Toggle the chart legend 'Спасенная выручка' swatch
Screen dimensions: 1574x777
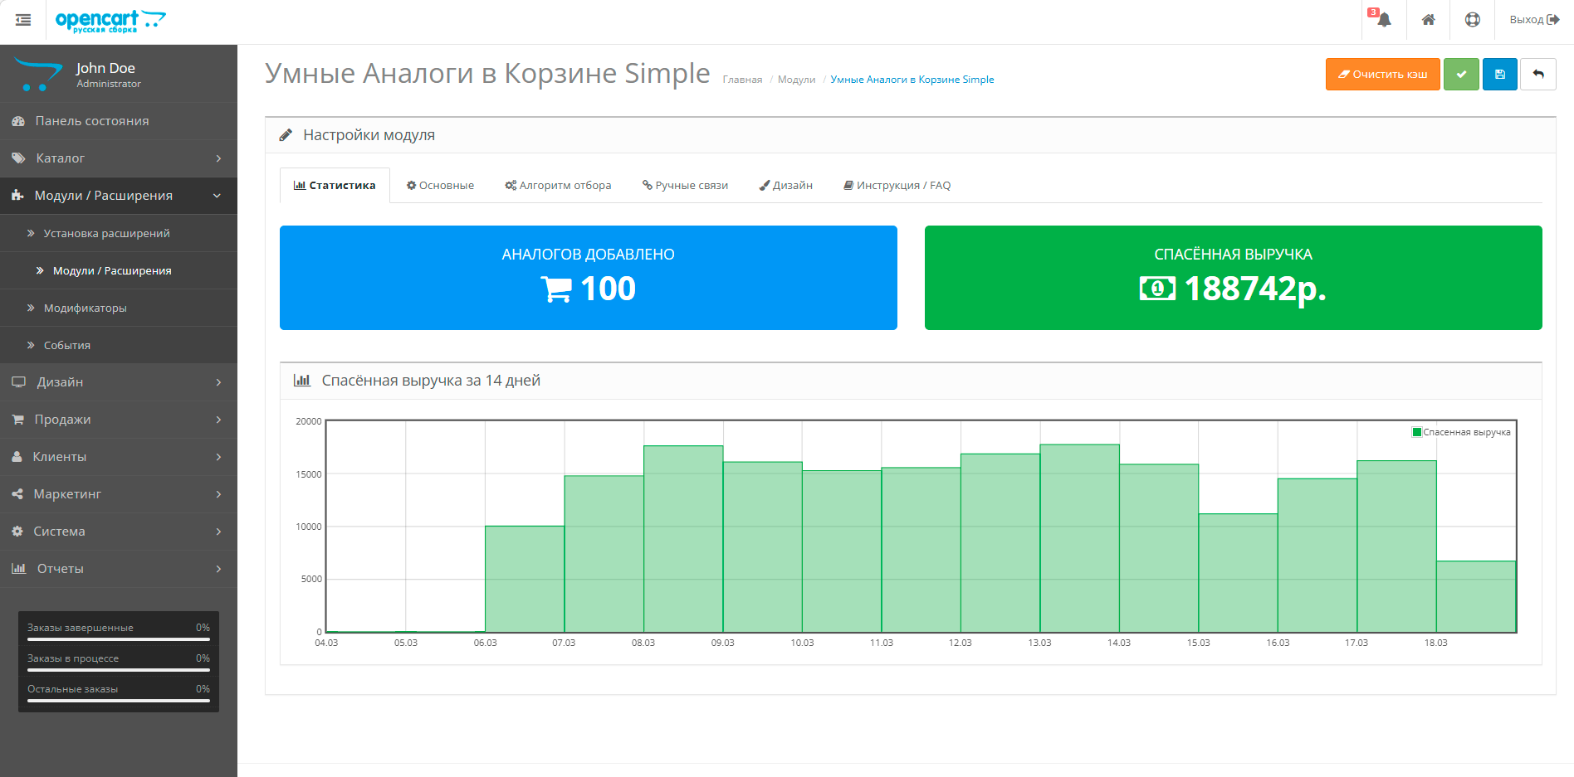tap(1417, 432)
